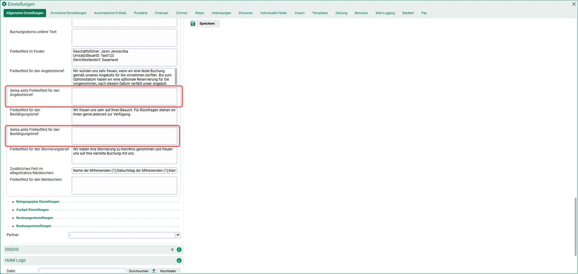This screenshot has width=578, height=274.
Task: Go to the Import tab
Action: (299, 13)
